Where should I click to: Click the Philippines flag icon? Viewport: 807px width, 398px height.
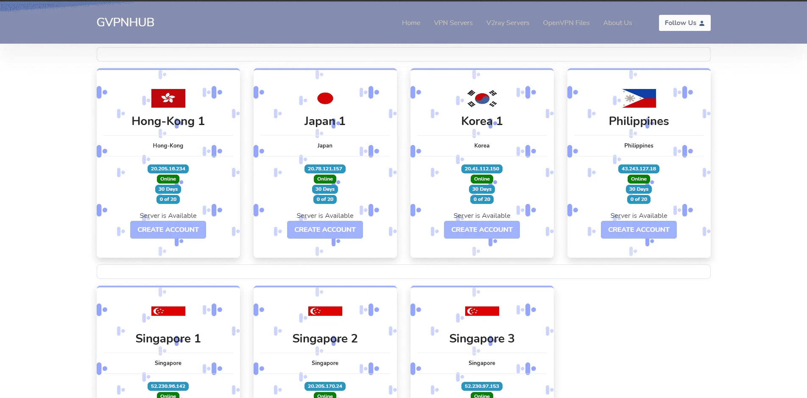point(639,98)
